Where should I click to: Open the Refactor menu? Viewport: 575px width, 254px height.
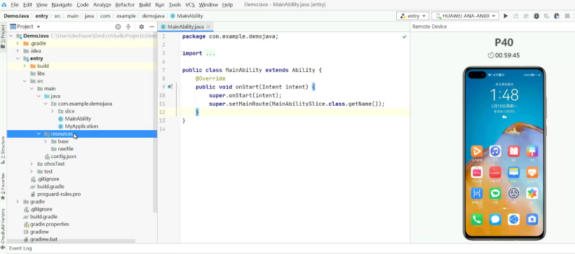pos(125,5)
